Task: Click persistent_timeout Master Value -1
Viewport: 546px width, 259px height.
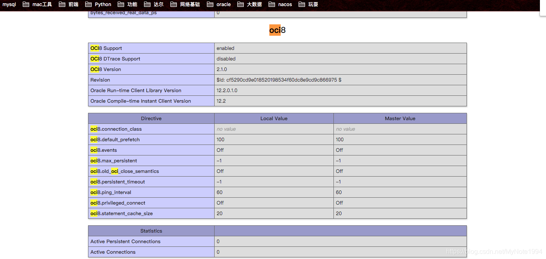Action: pyautogui.click(x=339, y=182)
